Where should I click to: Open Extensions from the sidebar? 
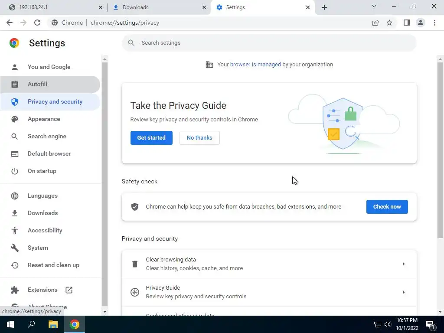(x=50, y=290)
